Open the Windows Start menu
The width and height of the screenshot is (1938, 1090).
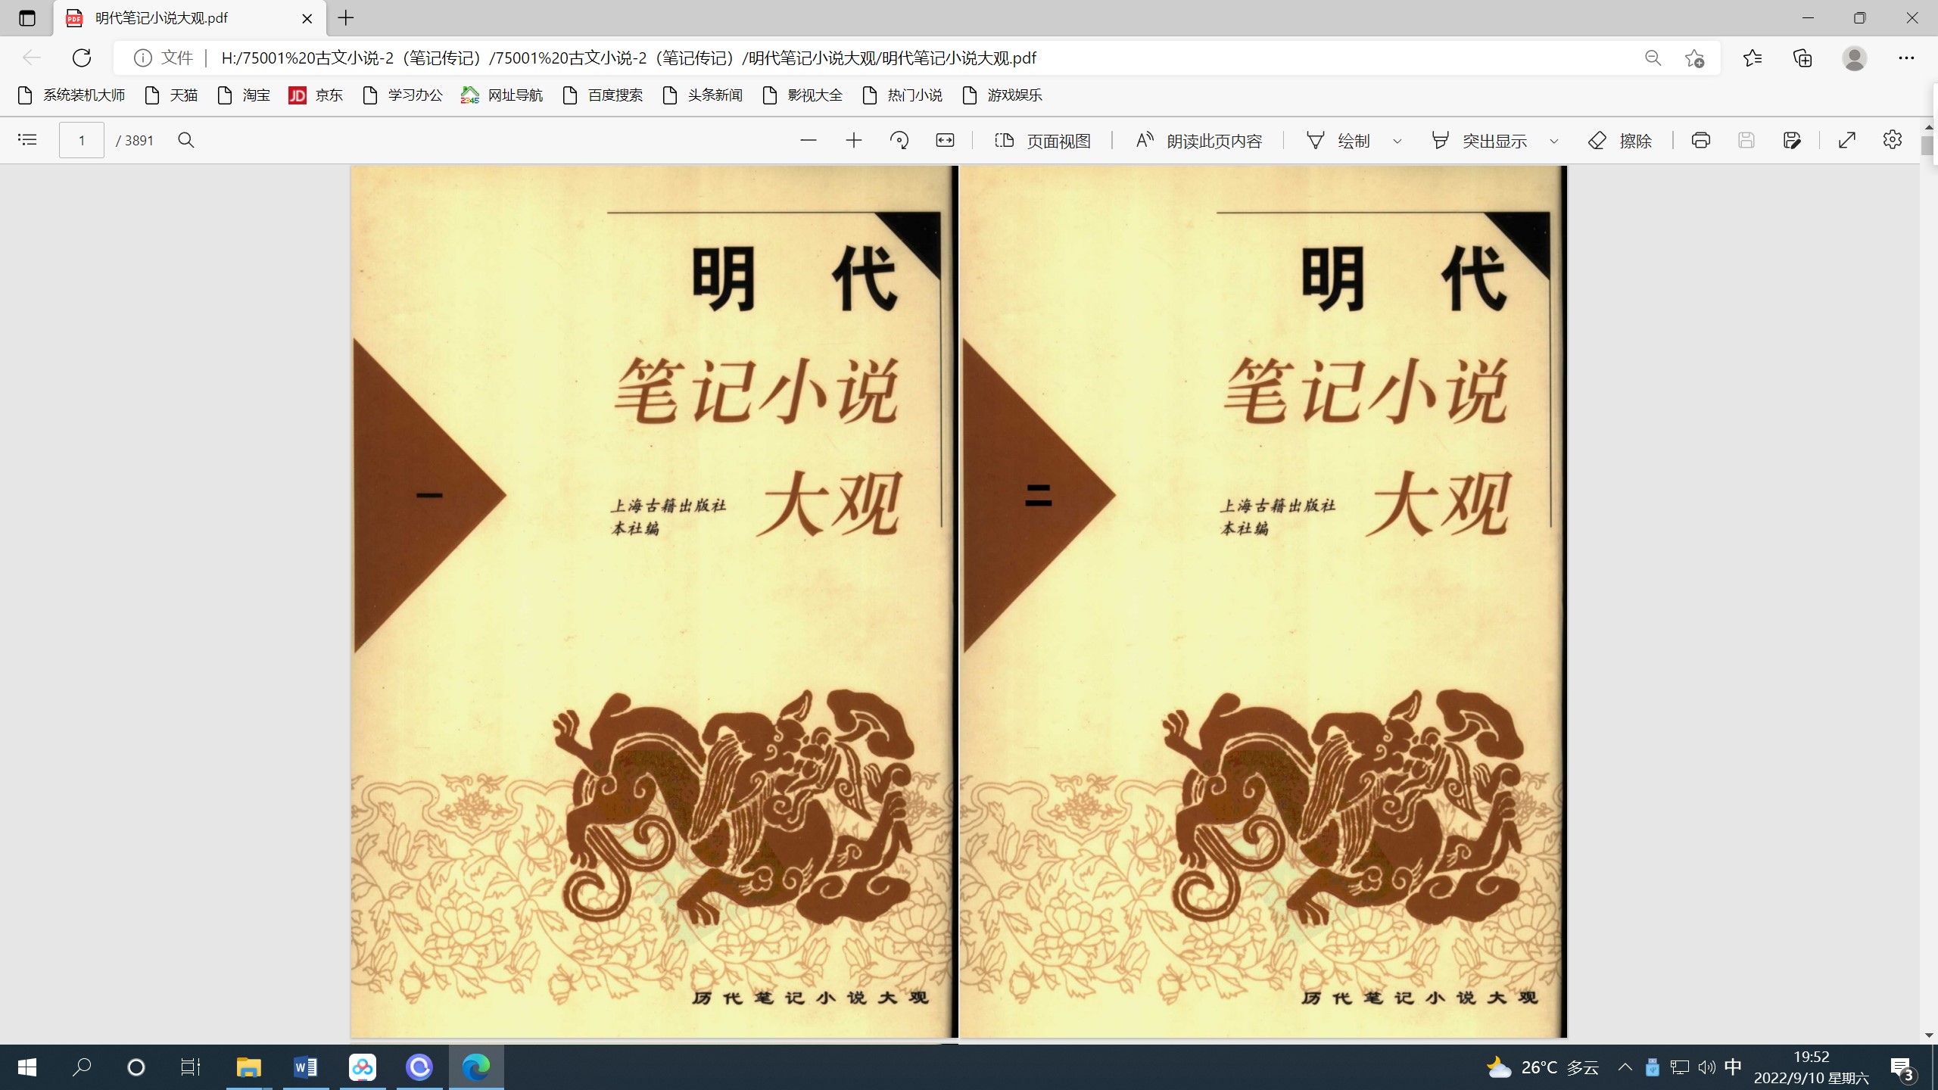pyautogui.click(x=27, y=1067)
